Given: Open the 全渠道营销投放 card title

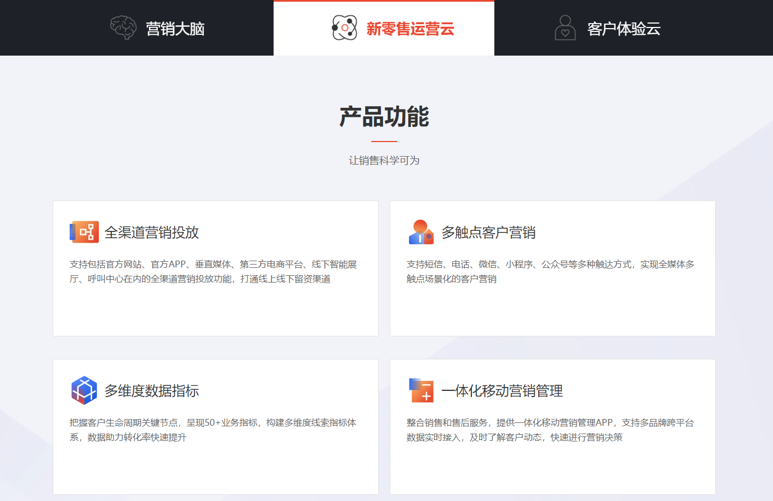Looking at the screenshot, I should [152, 233].
